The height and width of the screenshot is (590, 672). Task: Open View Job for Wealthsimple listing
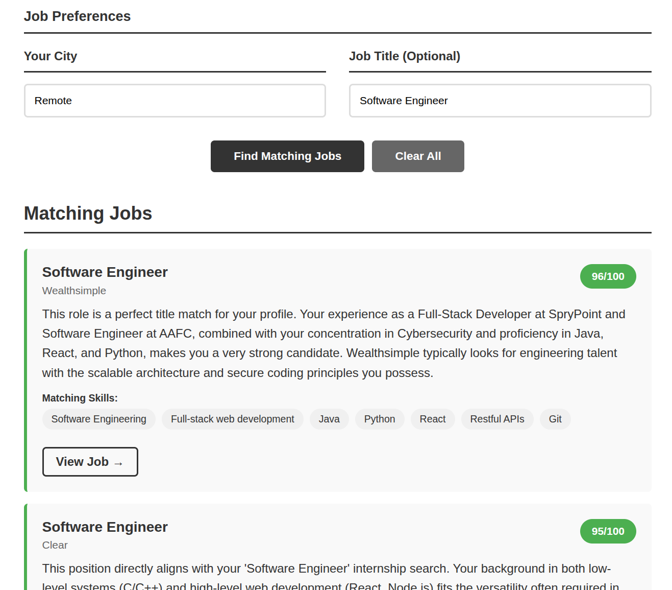(90, 462)
